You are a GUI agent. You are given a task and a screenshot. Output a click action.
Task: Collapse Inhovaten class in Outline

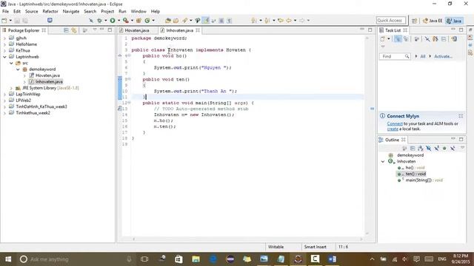(x=383, y=162)
